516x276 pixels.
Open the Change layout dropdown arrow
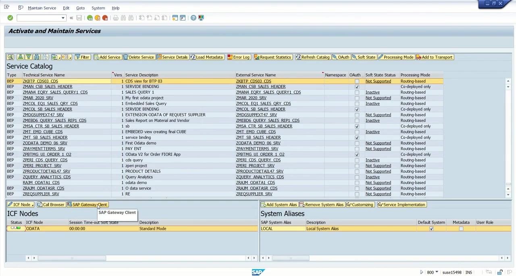[x=71, y=58]
